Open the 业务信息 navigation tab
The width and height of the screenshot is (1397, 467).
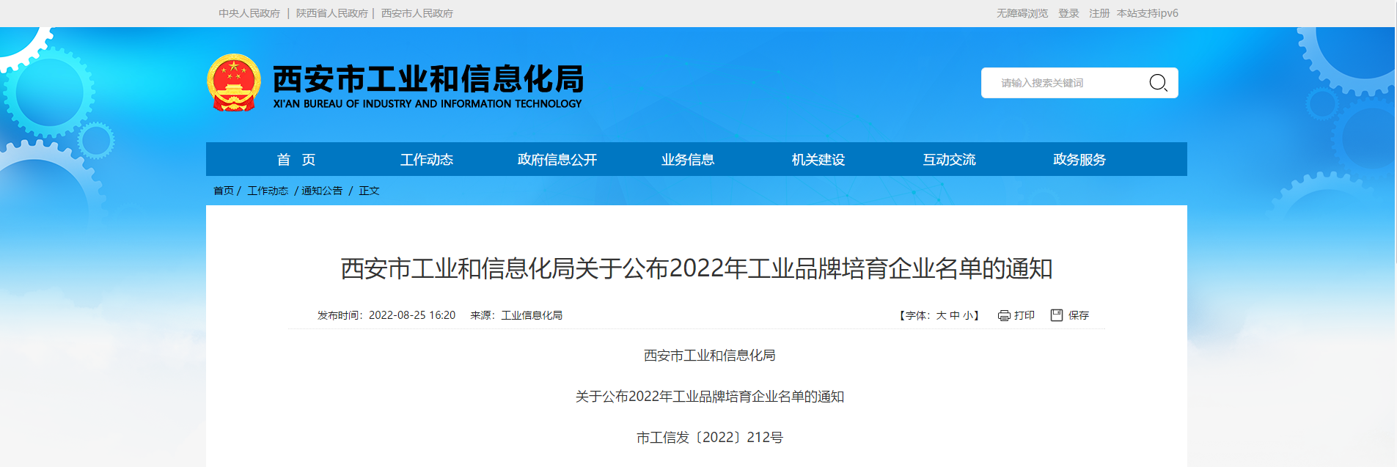click(x=688, y=159)
